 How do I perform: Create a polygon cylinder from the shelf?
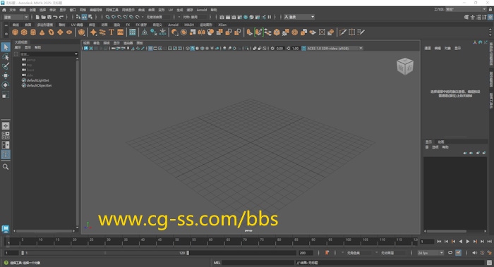33,32
